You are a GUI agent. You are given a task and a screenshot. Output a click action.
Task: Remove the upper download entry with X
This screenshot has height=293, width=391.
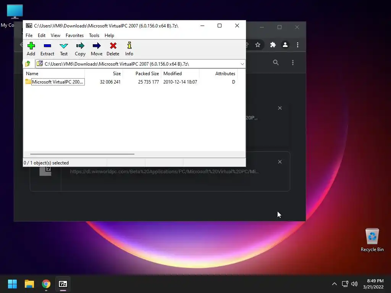(280, 108)
